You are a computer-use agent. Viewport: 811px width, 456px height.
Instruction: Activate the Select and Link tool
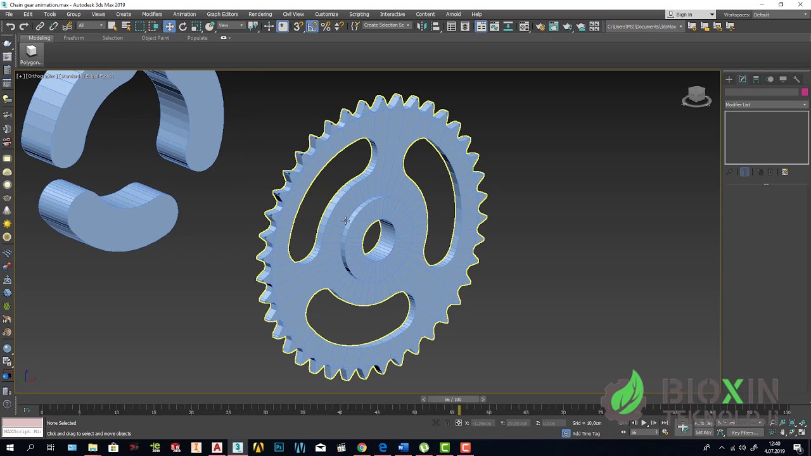pyautogui.click(x=40, y=26)
